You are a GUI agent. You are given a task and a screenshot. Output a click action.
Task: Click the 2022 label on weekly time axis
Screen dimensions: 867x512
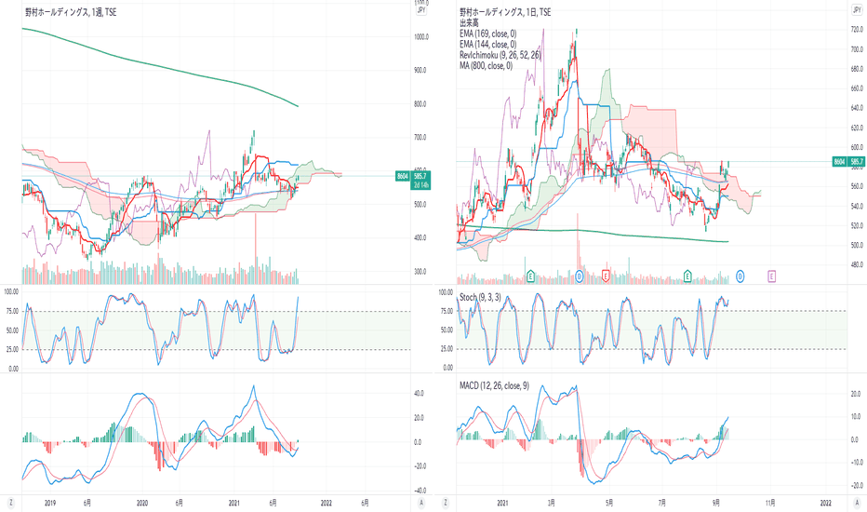[327, 503]
